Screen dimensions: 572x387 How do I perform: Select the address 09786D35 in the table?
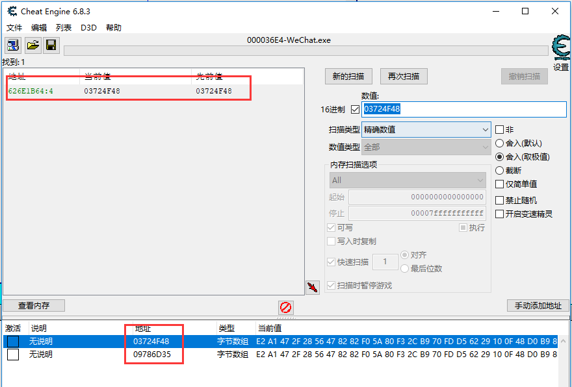click(x=151, y=354)
